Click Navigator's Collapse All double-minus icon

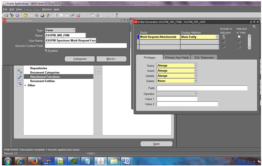(19, 83)
